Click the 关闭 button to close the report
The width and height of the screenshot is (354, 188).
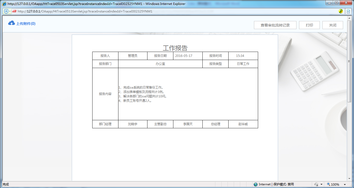coord(332,25)
